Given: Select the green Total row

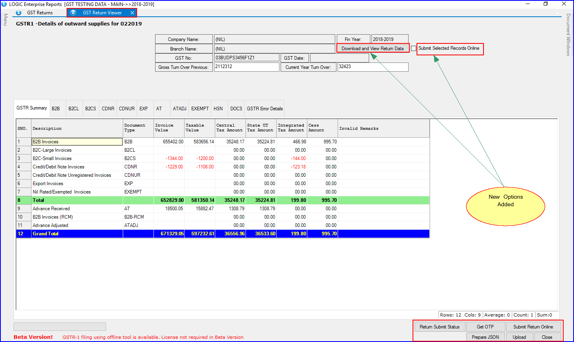Looking at the screenshot, I should pos(223,200).
